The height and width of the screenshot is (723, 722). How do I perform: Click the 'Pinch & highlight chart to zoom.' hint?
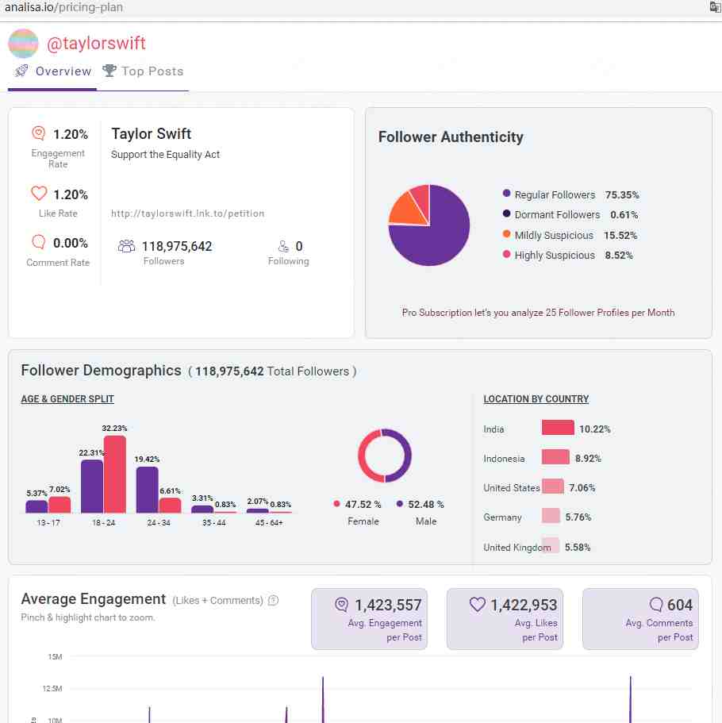(87, 617)
